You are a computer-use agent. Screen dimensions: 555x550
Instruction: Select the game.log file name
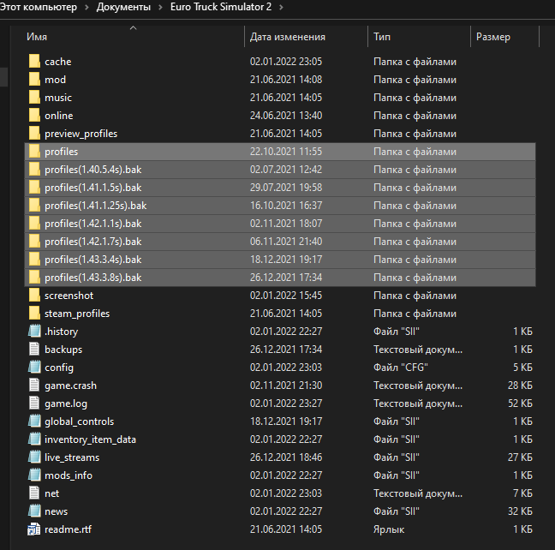66,404
